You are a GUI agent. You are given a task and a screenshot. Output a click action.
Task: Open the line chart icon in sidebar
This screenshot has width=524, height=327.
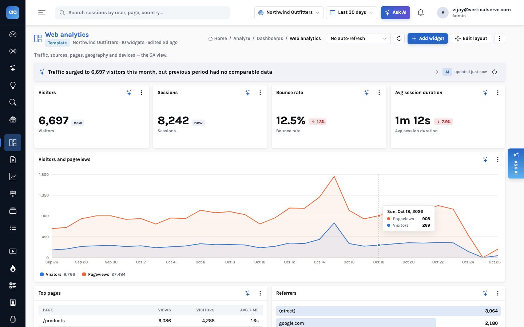pyautogui.click(x=13, y=177)
